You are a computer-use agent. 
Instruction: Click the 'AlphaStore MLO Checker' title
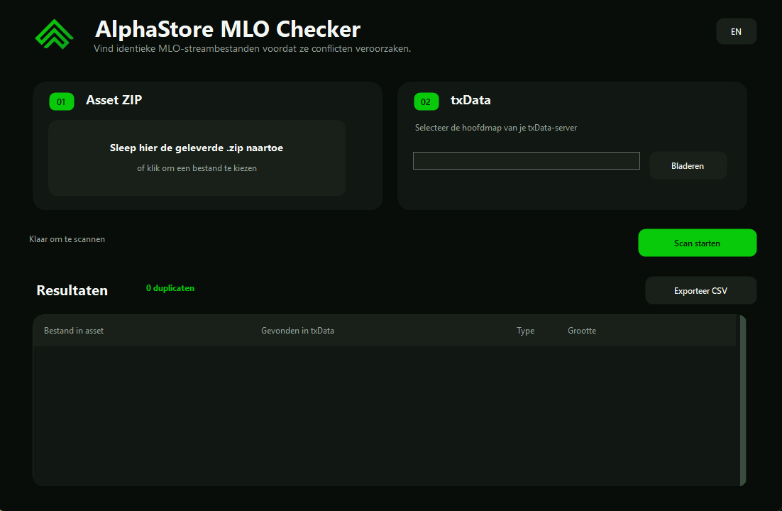click(228, 29)
